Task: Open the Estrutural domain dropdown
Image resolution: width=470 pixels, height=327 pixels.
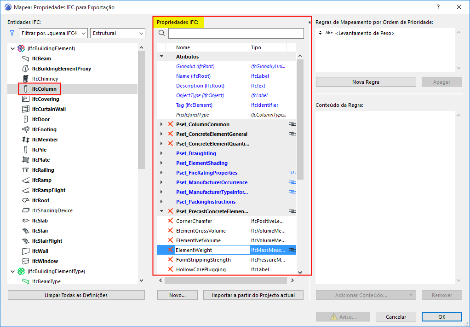Action: tap(118, 33)
